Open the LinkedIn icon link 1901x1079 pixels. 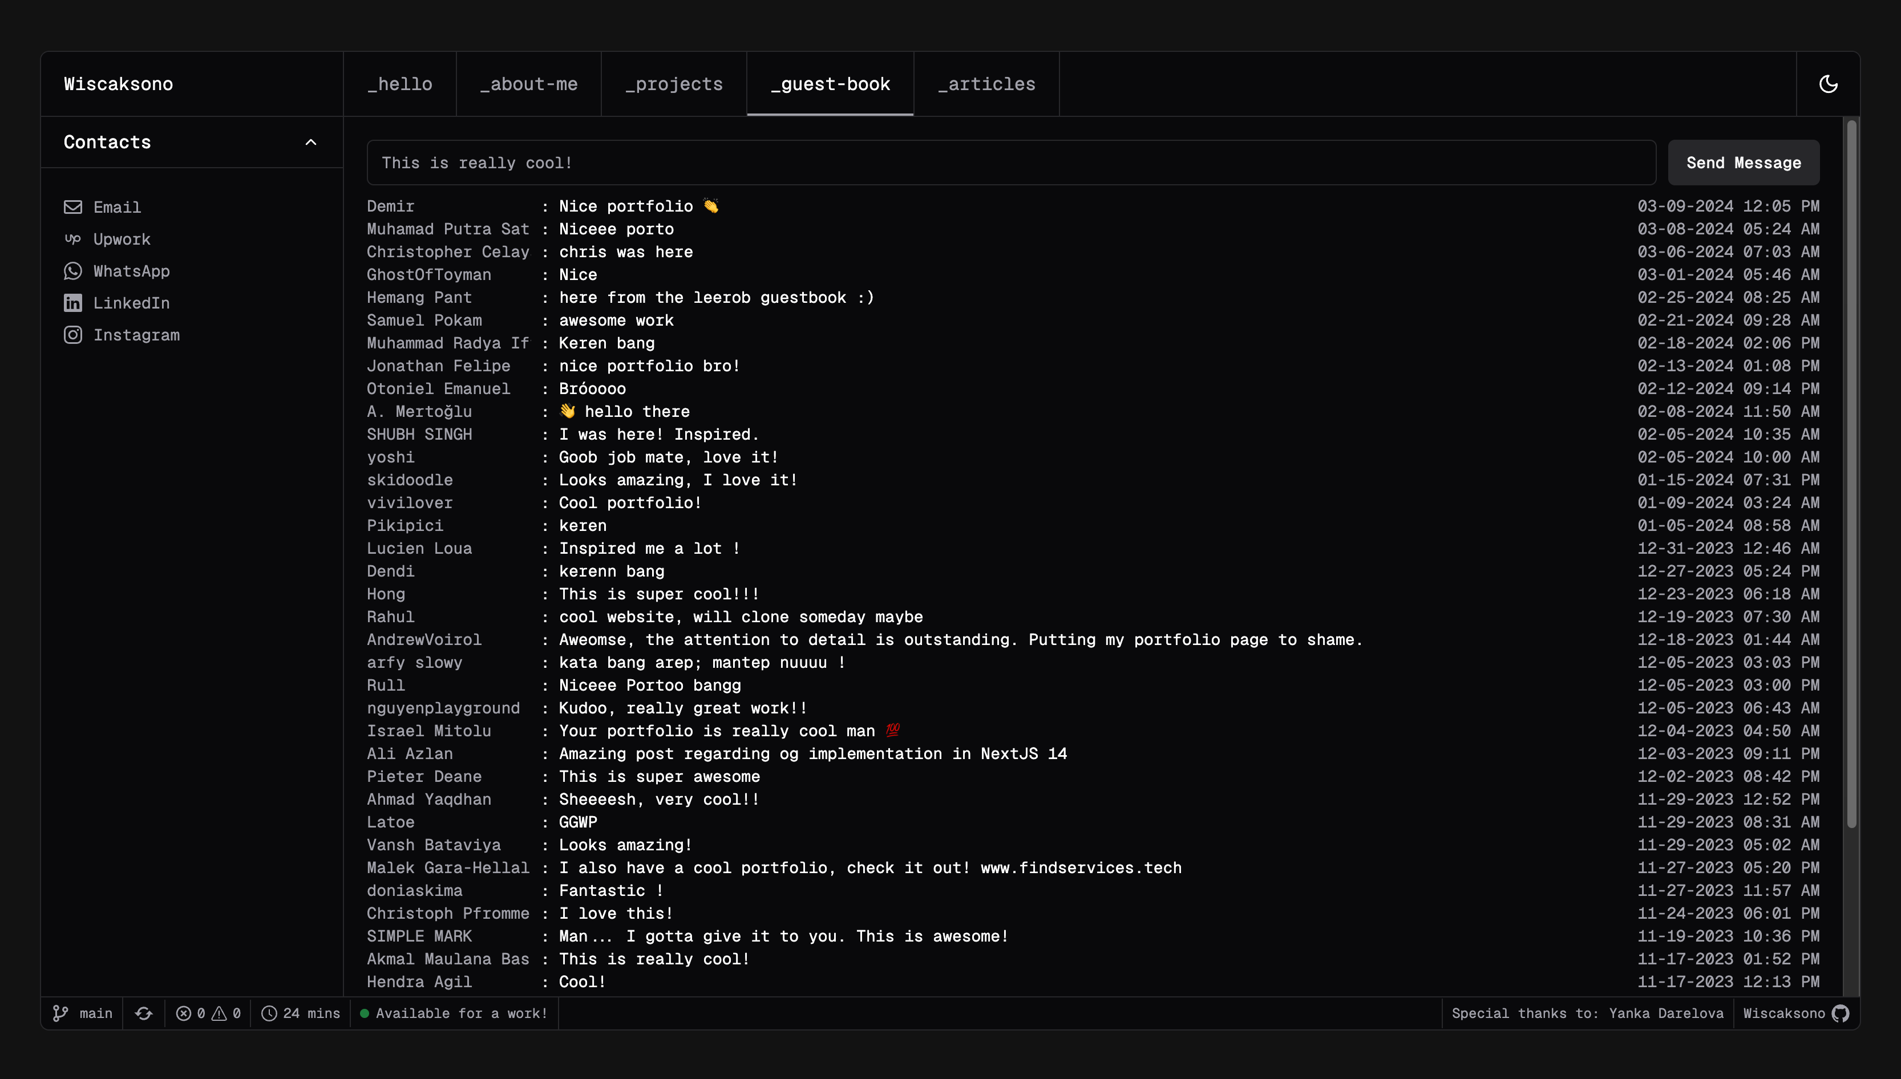point(72,303)
